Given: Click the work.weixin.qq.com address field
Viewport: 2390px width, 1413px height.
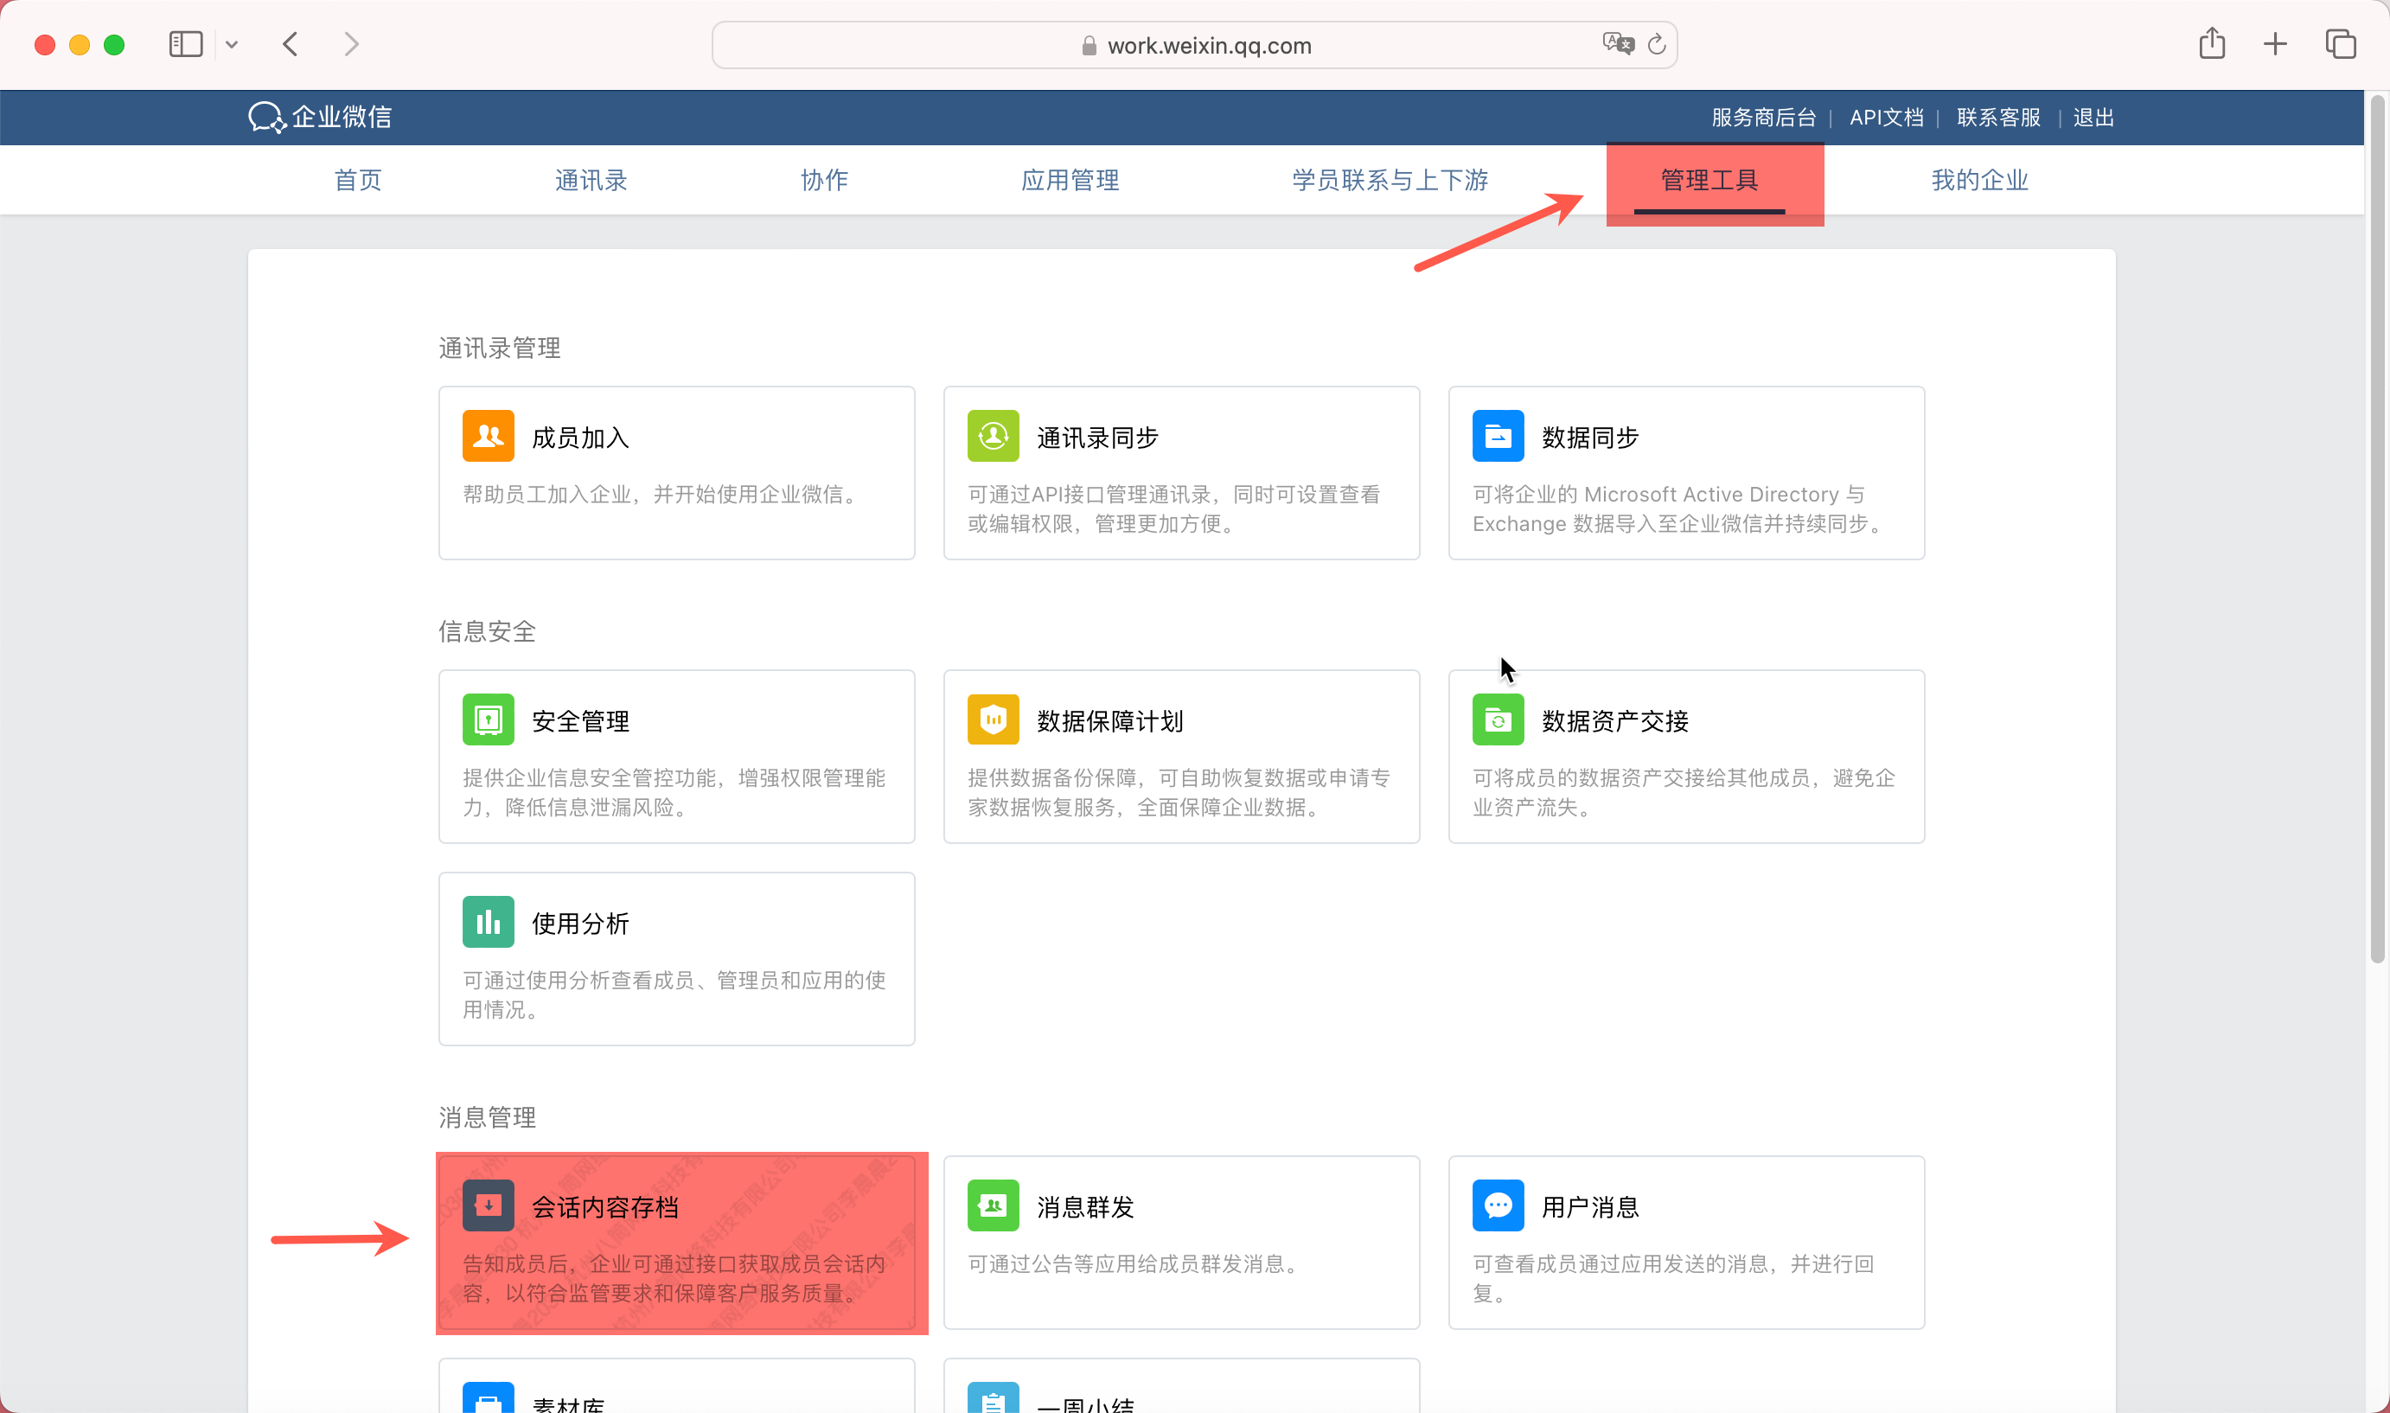Looking at the screenshot, I should [x=1194, y=45].
